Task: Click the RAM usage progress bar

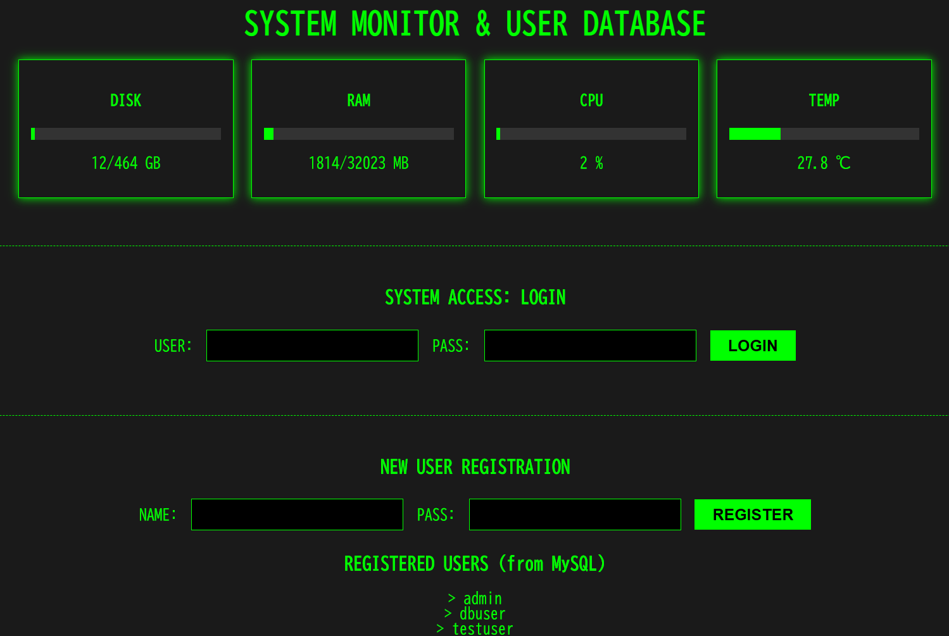Action: pyautogui.click(x=358, y=134)
